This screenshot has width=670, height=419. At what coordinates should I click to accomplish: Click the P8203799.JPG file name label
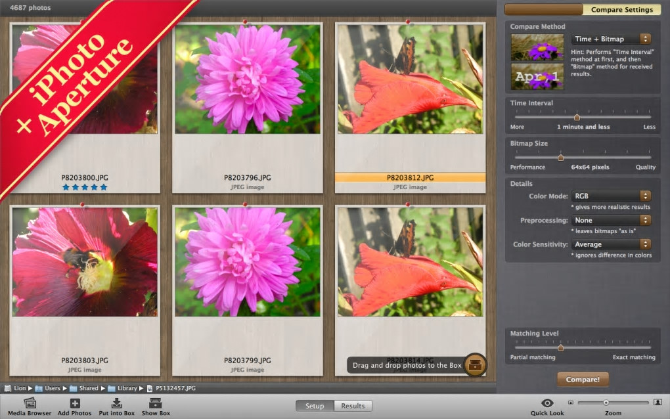click(x=248, y=361)
